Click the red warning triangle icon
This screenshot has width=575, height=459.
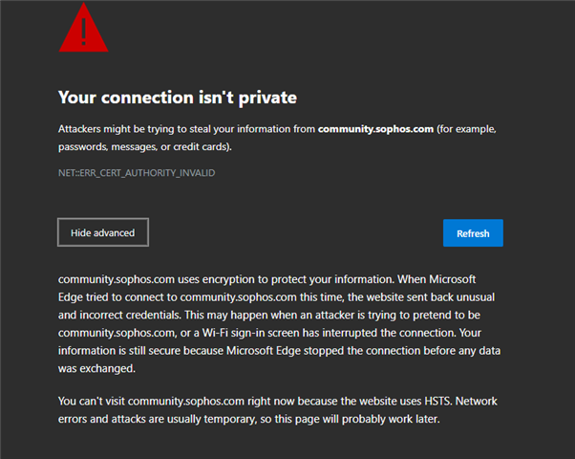[x=84, y=29]
